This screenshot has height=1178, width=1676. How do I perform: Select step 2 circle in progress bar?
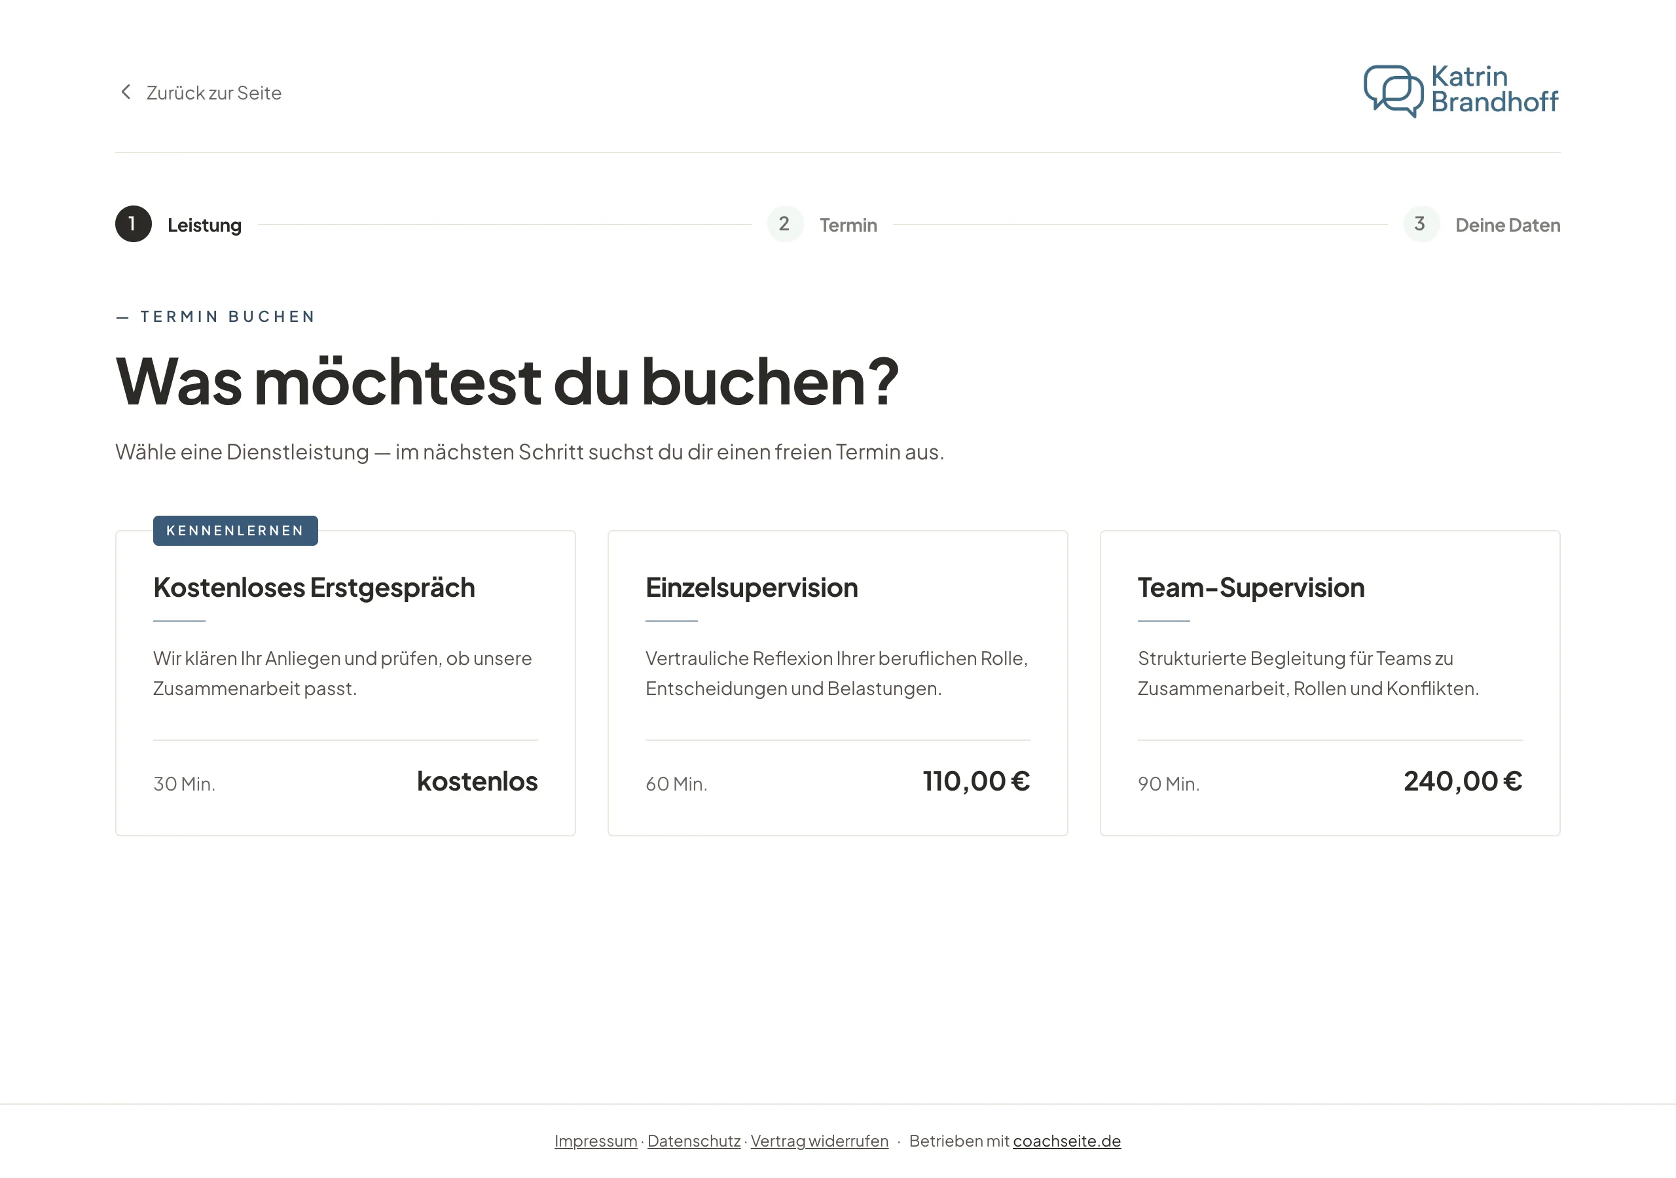[x=785, y=224]
